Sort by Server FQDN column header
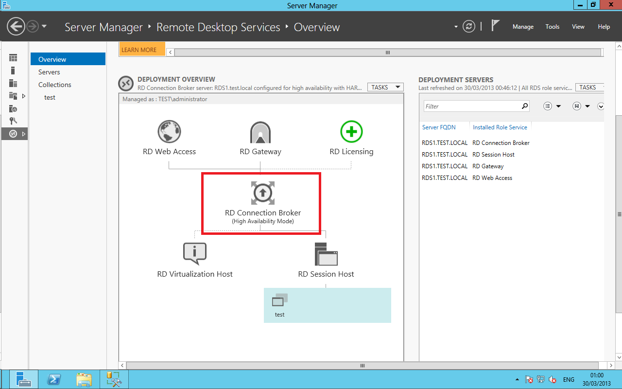The width and height of the screenshot is (622, 389). point(439,127)
